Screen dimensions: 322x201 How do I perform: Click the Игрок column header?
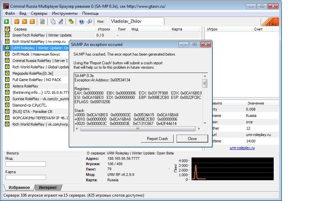coord(228,29)
